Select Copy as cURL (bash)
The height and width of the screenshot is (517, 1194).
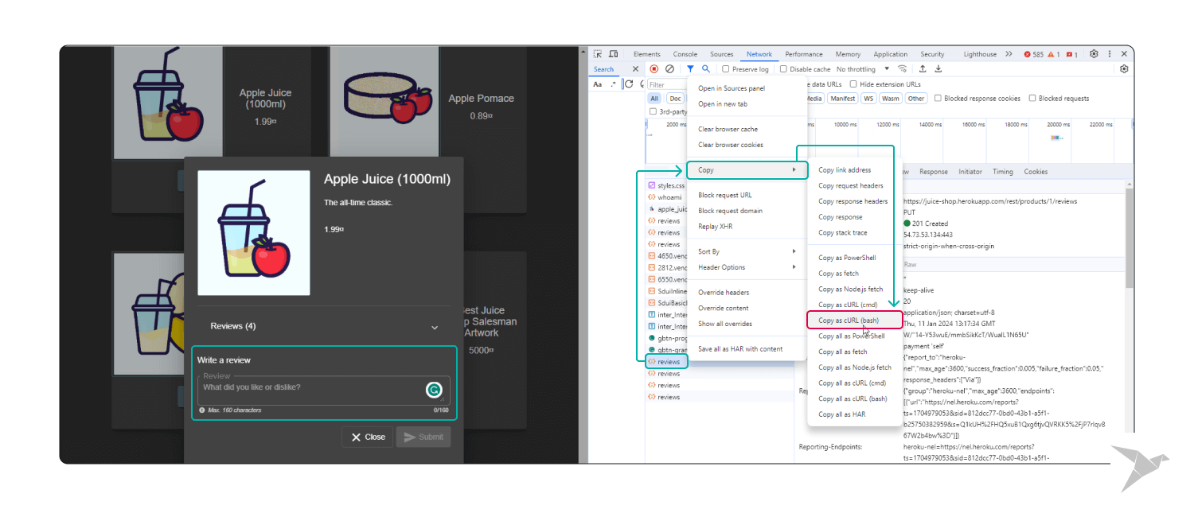(853, 321)
